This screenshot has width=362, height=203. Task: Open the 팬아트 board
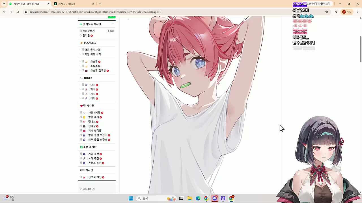[x=92, y=122]
